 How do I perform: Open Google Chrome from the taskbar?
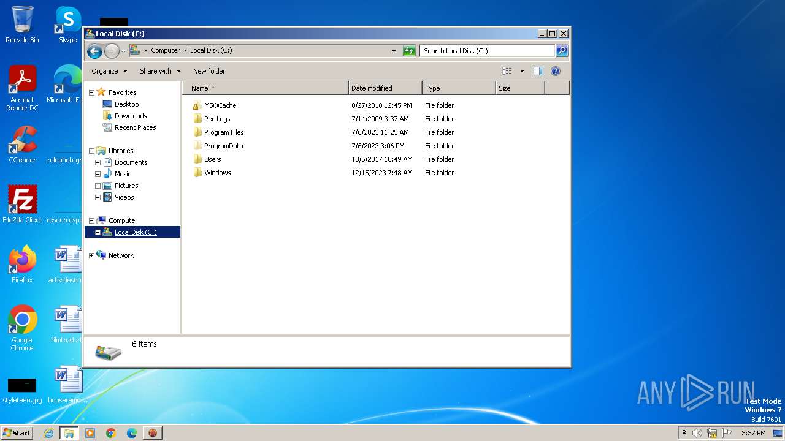(111, 433)
